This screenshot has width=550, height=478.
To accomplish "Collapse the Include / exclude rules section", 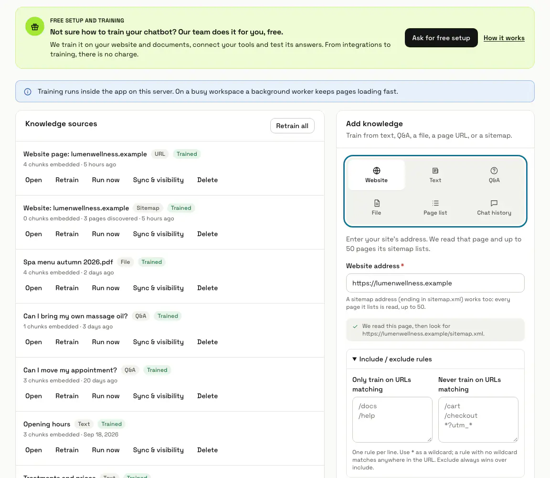I will [435, 359].
